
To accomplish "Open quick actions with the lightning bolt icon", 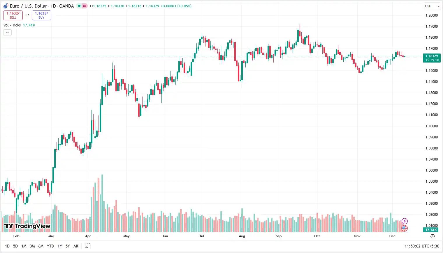I will (x=405, y=221).
